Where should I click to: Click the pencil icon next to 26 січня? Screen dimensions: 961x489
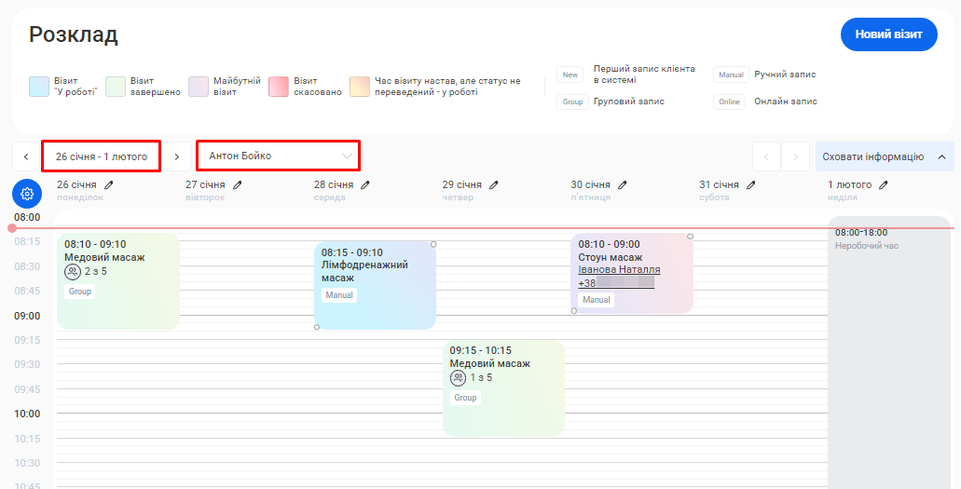tap(109, 185)
